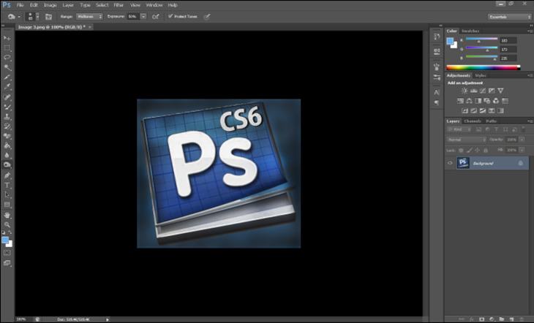Enable airbrush mode in options bar

(156, 16)
